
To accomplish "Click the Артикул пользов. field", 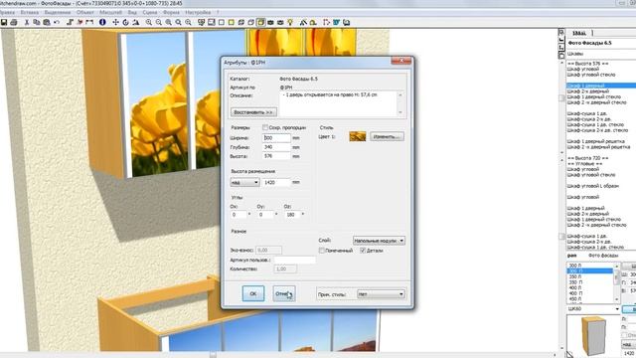I will point(295,260).
